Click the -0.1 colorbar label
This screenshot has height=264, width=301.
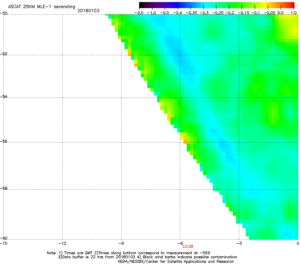click(x=255, y=13)
